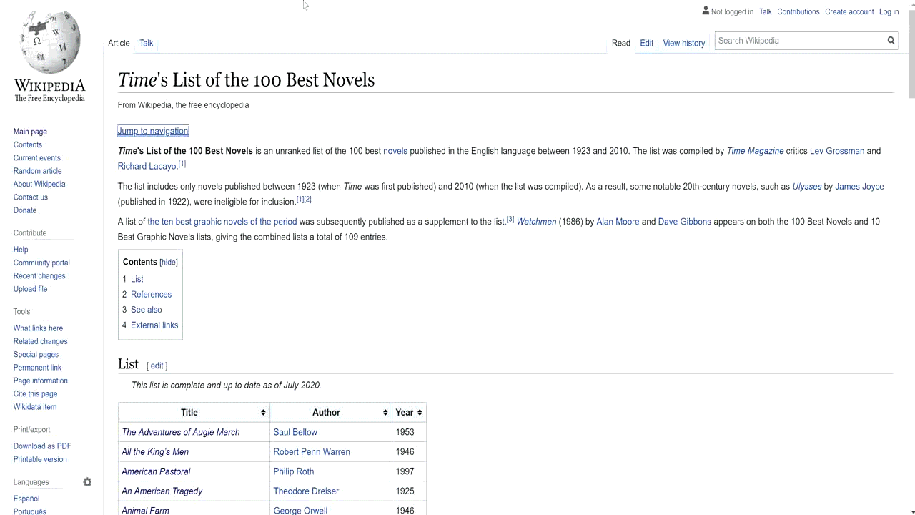Open Robert Penn Warren's author page
The image size is (915, 515).
click(312, 452)
